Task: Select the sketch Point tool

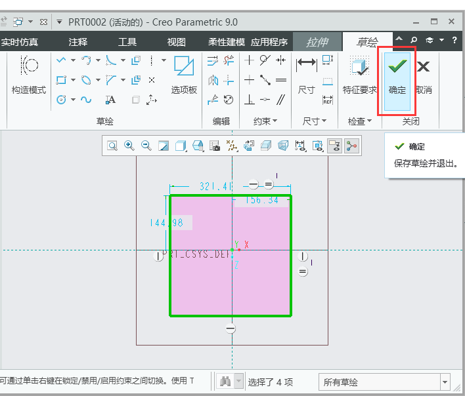Action: [x=152, y=80]
